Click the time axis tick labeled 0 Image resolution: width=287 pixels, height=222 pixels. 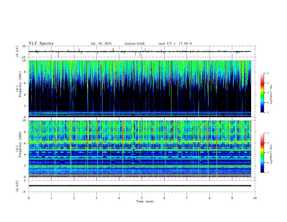[x=29, y=198]
